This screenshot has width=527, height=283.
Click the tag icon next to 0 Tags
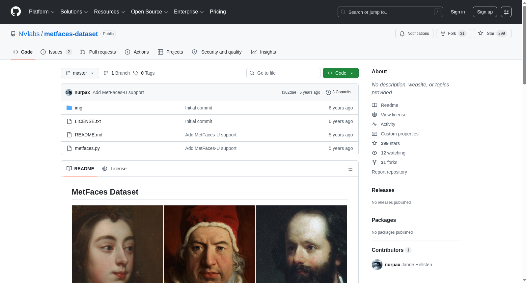point(136,73)
